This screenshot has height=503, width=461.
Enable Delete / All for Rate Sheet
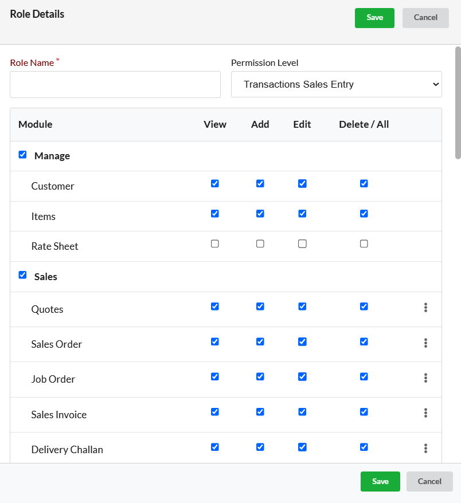click(364, 244)
